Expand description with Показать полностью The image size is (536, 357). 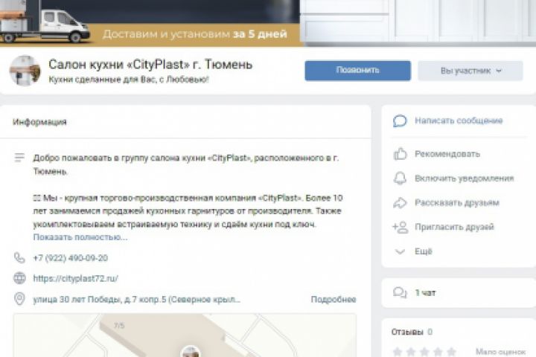(80, 237)
